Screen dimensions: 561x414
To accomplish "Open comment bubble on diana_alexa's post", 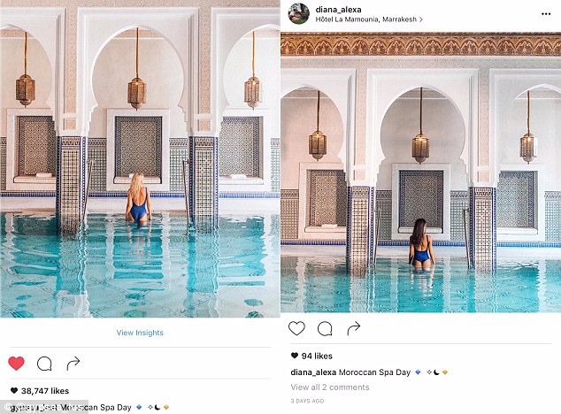I will (x=325, y=328).
